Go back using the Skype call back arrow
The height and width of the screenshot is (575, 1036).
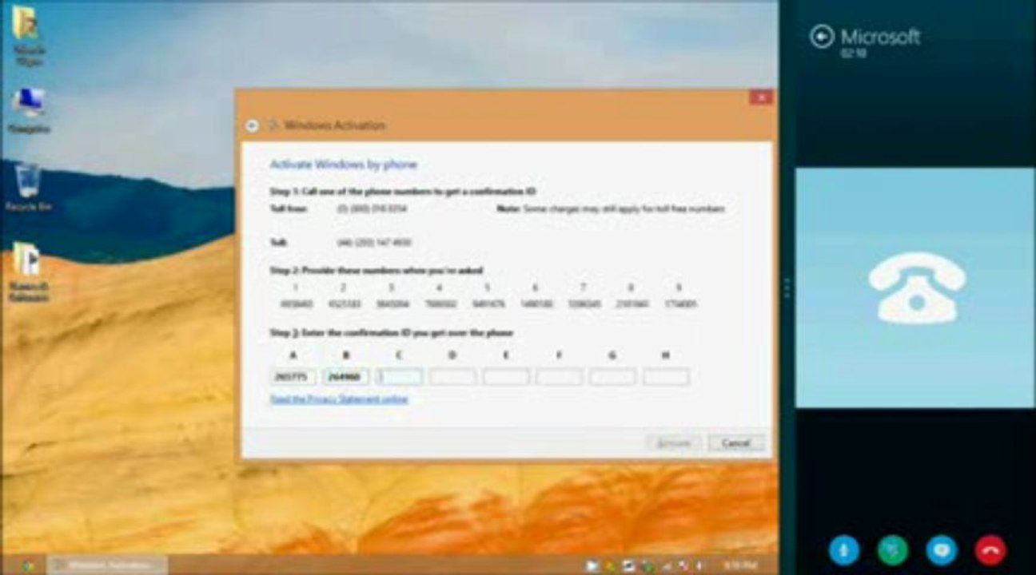tap(822, 36)
